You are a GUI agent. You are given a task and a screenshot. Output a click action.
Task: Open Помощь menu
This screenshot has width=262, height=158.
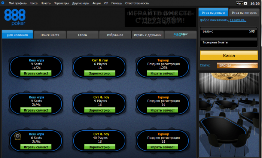[117, 3]
